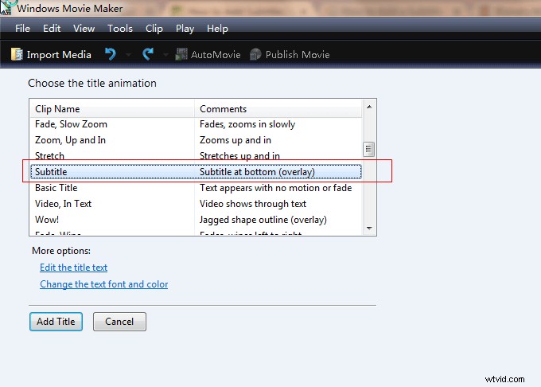Click the Publish Movie label
The height and width of the screenshot is (387, 541).
click(298, 54)
